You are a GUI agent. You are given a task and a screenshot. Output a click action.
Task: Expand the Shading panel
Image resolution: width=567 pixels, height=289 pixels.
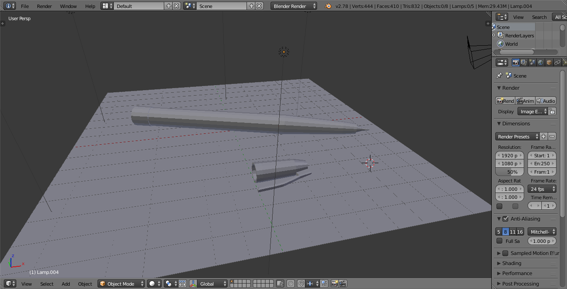click(x=512, y=263)
